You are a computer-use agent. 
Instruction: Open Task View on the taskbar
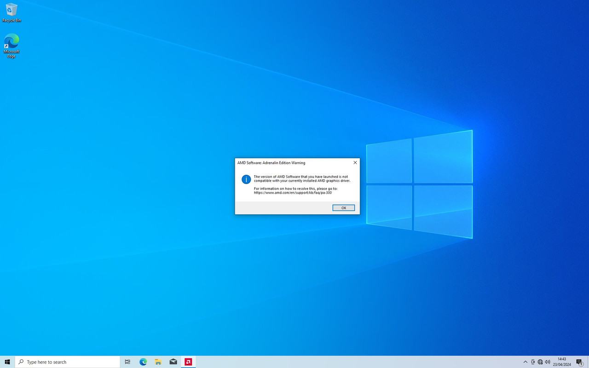(128, 362)
